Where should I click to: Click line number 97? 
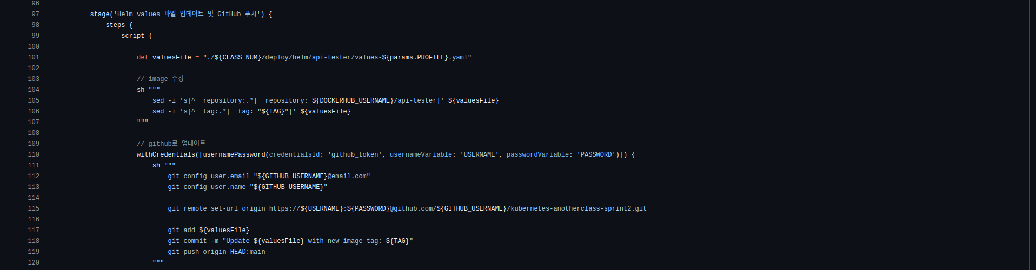tap(35, 14)
